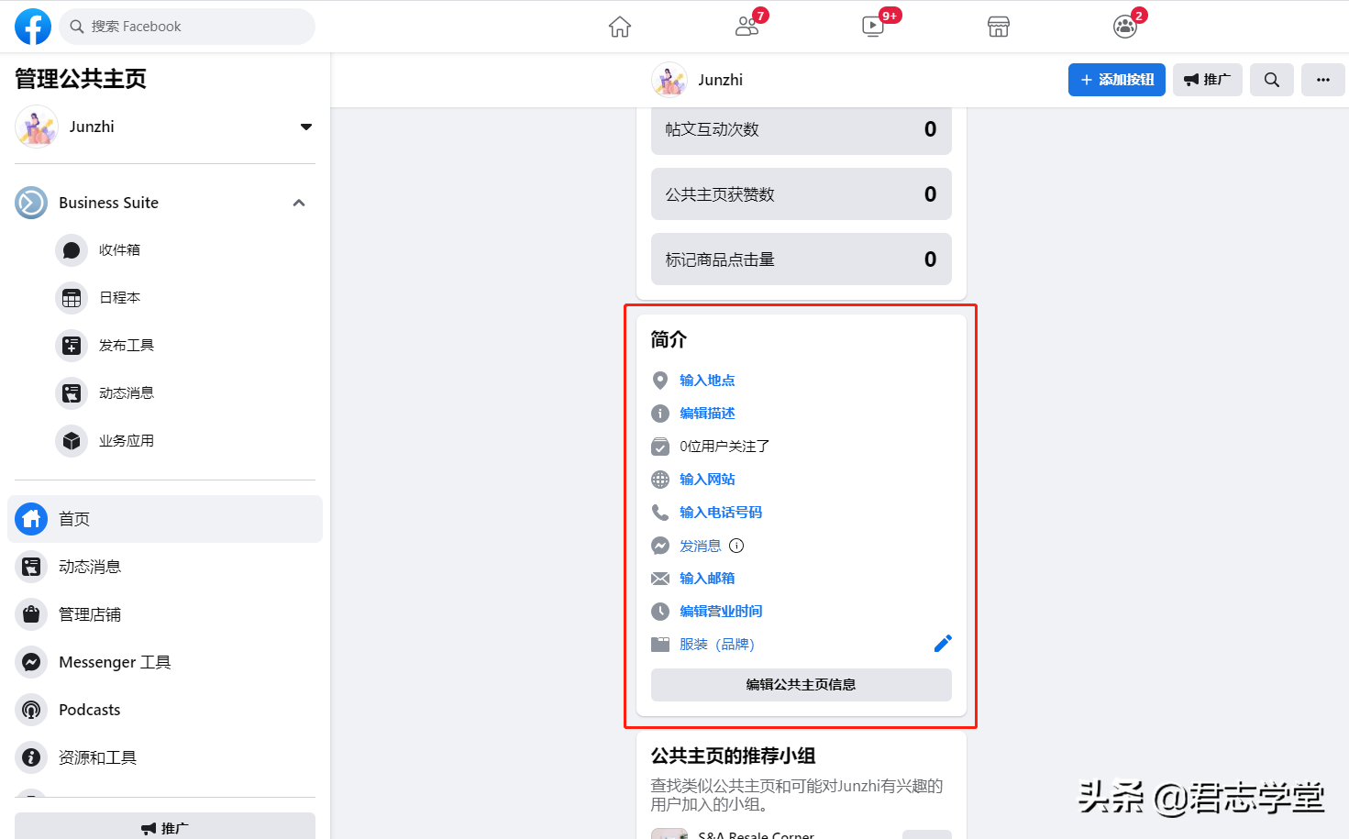1349x839 pixels.
Task: Click the 编辑公共主页信息 button
Action: 802,685
